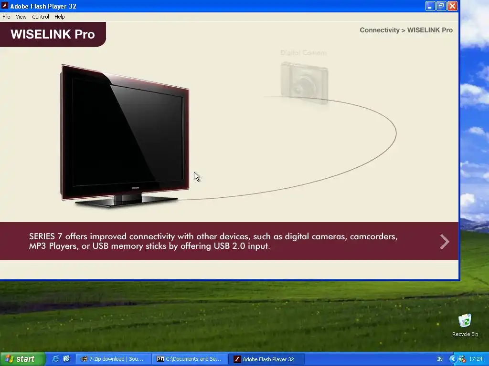Switch to C:\Documents and Se... taskbar window
The image size is (489, 366).
click(x=190, y=359)
